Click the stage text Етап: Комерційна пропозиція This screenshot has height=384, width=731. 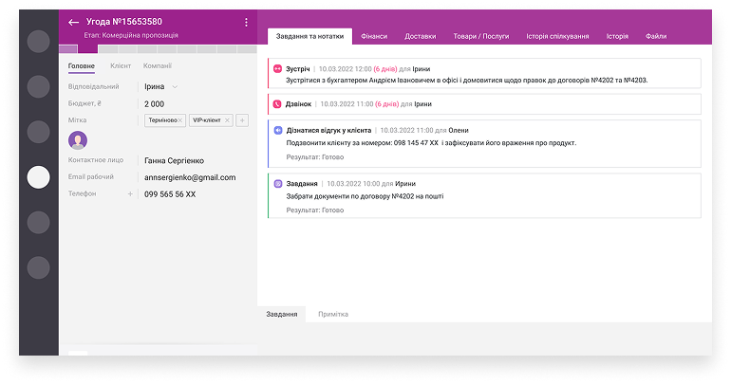click(131, 35)
